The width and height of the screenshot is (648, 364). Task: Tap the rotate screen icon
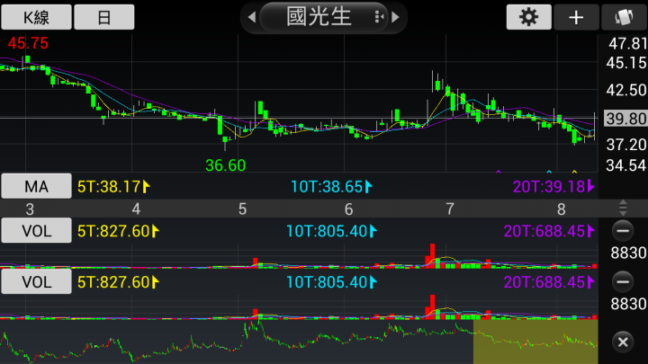click(x=624, y=17)
